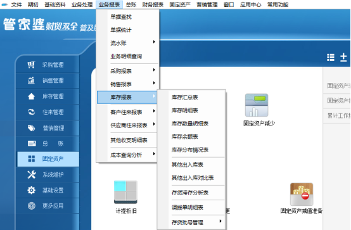Open the 固定资产减值准备 coin icon

pyautogui.click(x=302, y=194)
